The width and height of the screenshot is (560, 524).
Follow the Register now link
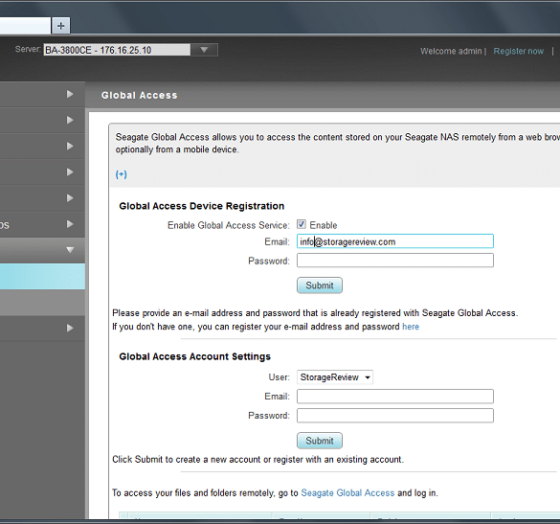518,51
